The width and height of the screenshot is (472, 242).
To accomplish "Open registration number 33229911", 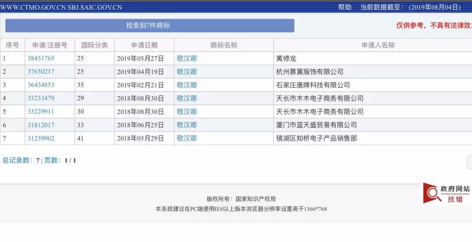I will [x=41, y=111].
